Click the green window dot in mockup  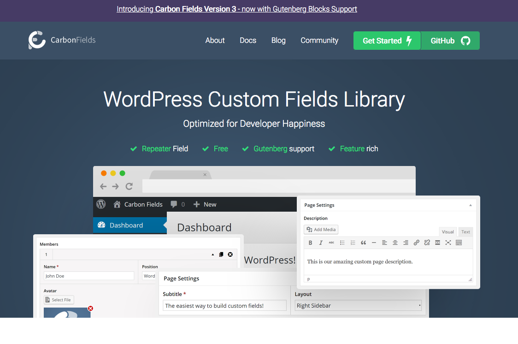pos(122,173)
